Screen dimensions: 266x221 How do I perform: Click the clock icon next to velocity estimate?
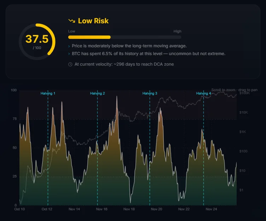pyautogui.click(x=70, y=64)
